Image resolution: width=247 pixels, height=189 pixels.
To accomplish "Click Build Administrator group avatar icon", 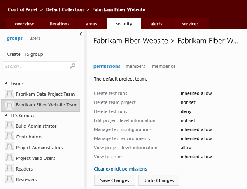I will pyautogui.click(x=9, y=126).
